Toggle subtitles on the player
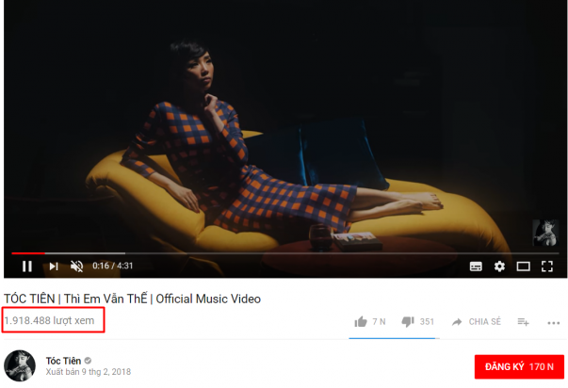568x388 pixels. (476, 267)
